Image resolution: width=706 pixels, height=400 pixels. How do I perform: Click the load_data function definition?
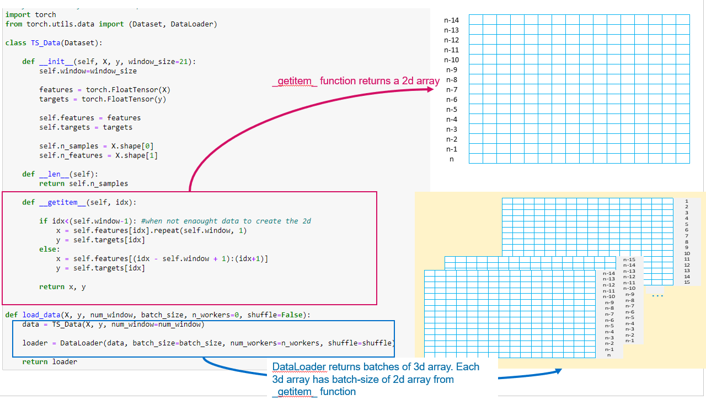(158, 315)
